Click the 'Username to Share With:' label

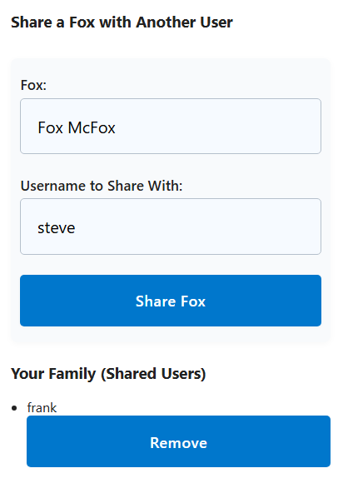click(102, 186)
